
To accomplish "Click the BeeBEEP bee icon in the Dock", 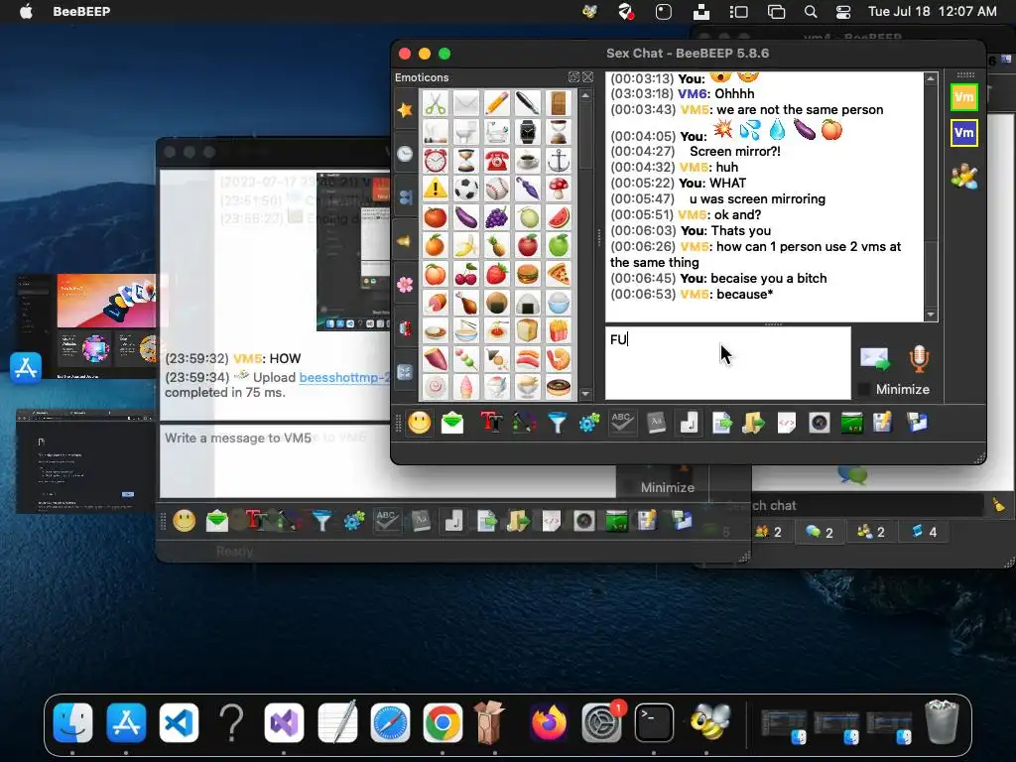I will pos(709,722).
